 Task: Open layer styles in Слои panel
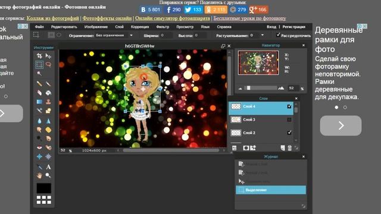(253, 148)
